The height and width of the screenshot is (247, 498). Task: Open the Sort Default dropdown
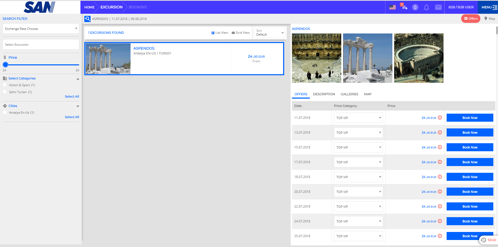pyautogui.click(x=269, y=33)
